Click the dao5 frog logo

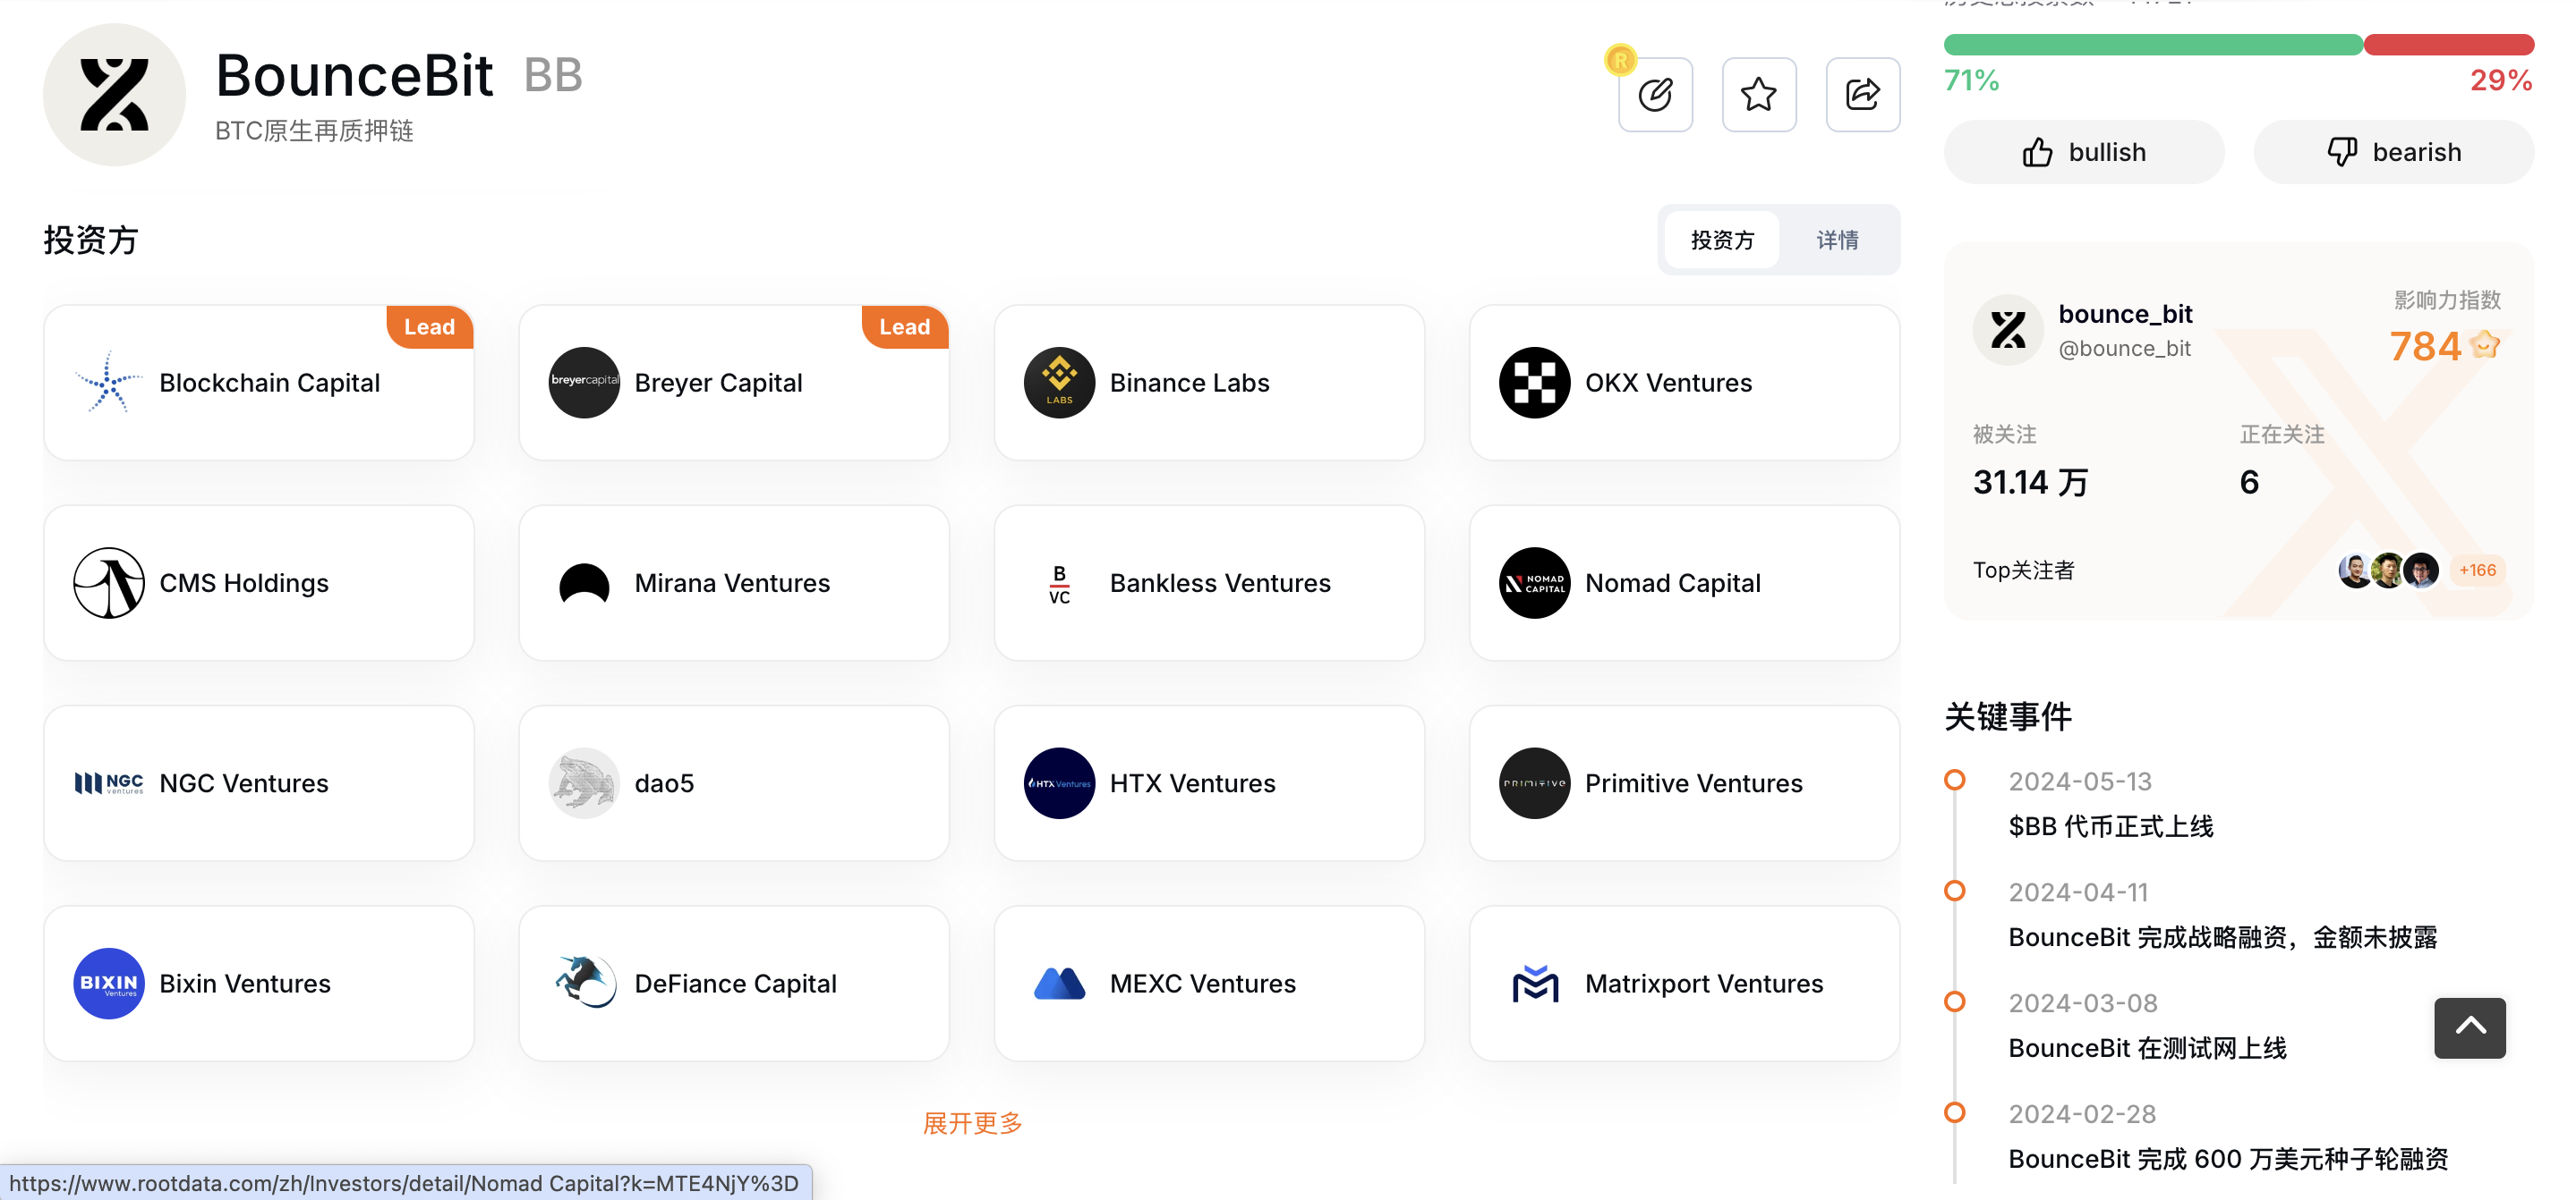[584, 783]
